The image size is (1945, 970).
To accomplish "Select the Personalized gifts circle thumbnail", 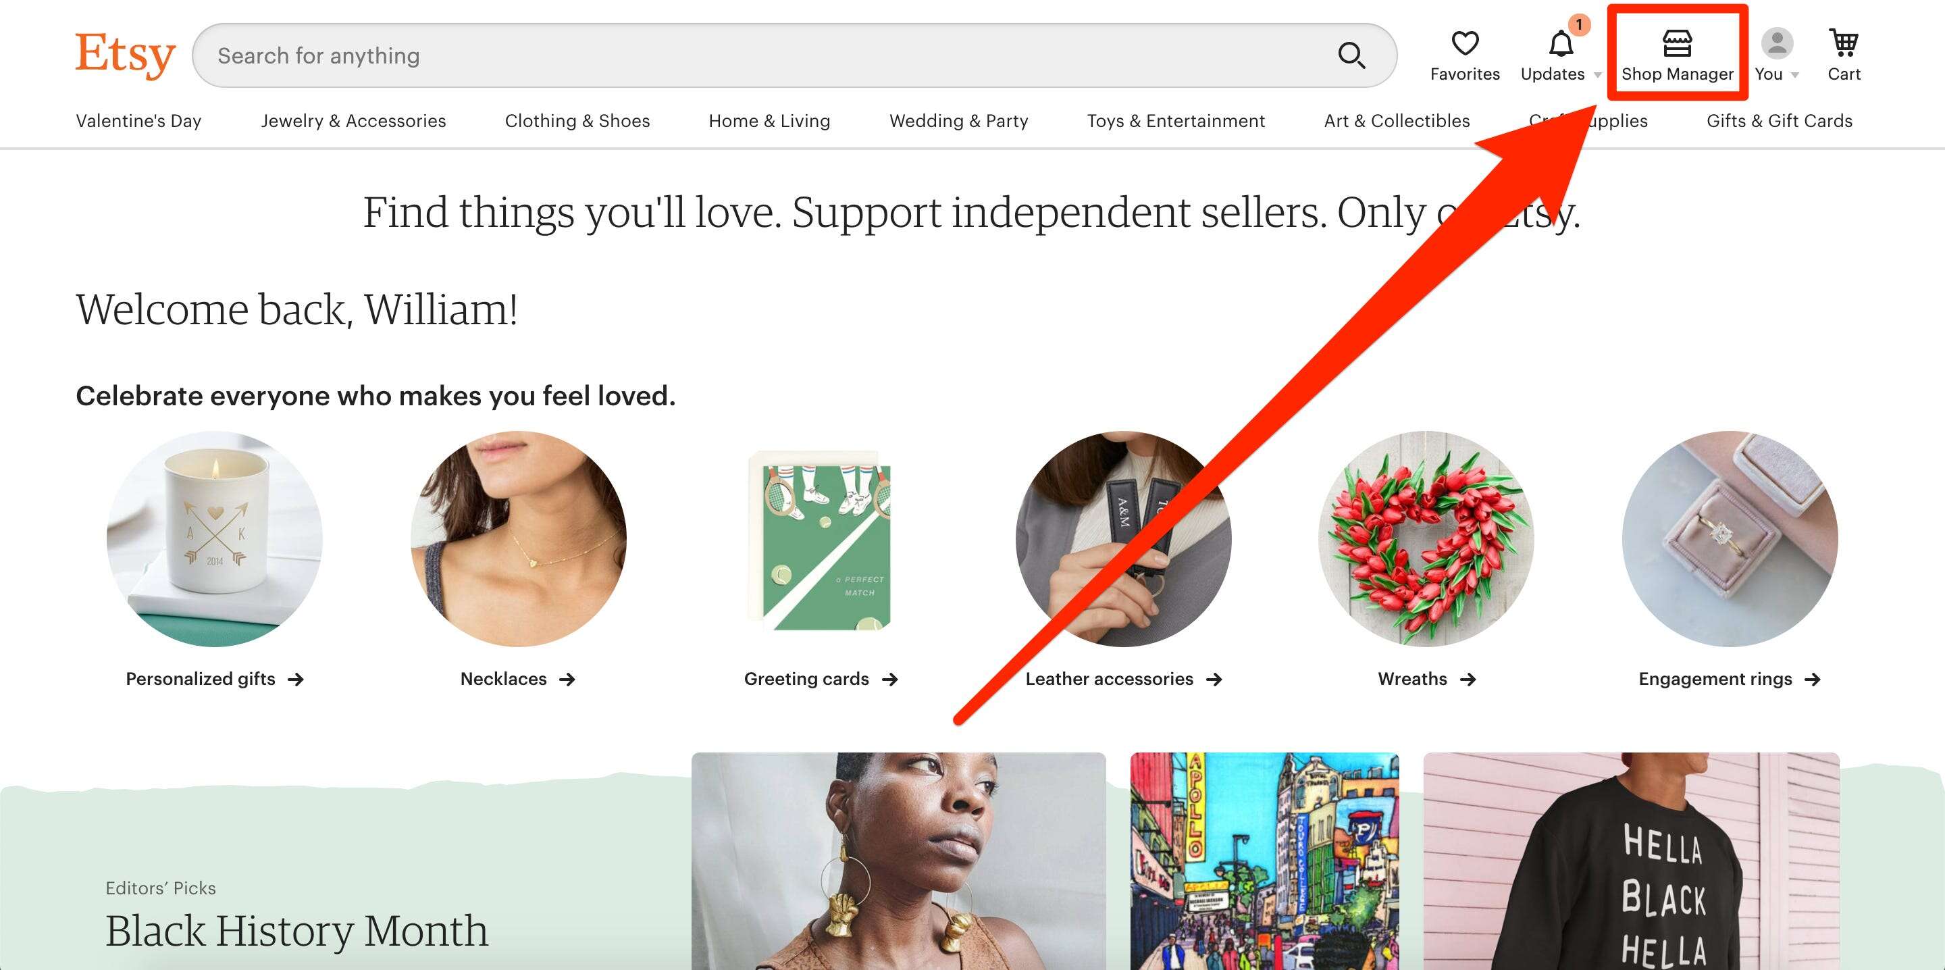I will (x=215, y=538).
